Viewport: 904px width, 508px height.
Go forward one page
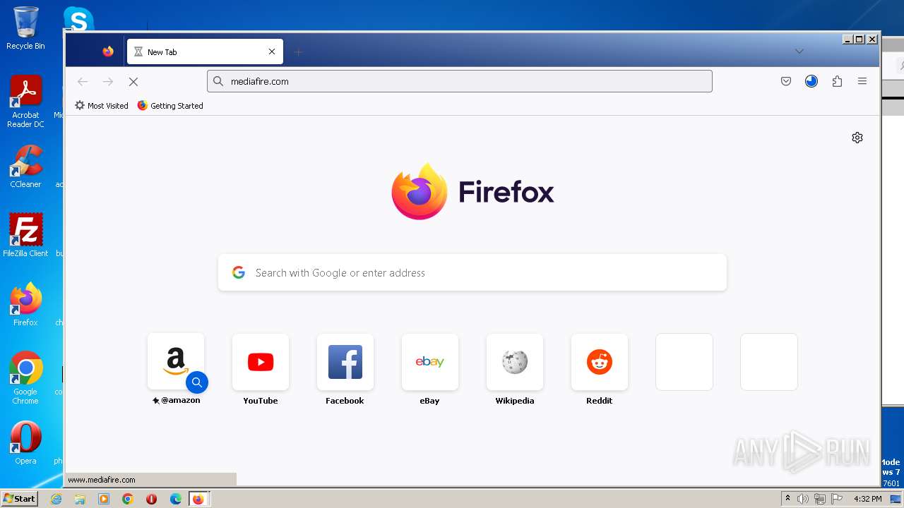pyautogui.click(x=108, y=81)
